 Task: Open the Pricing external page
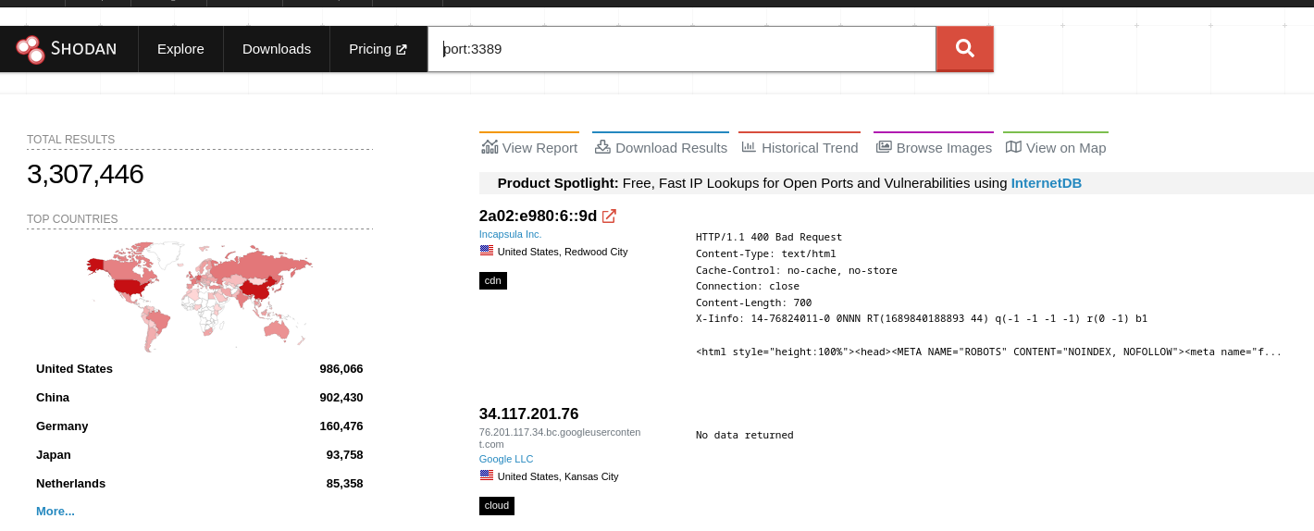378,49
